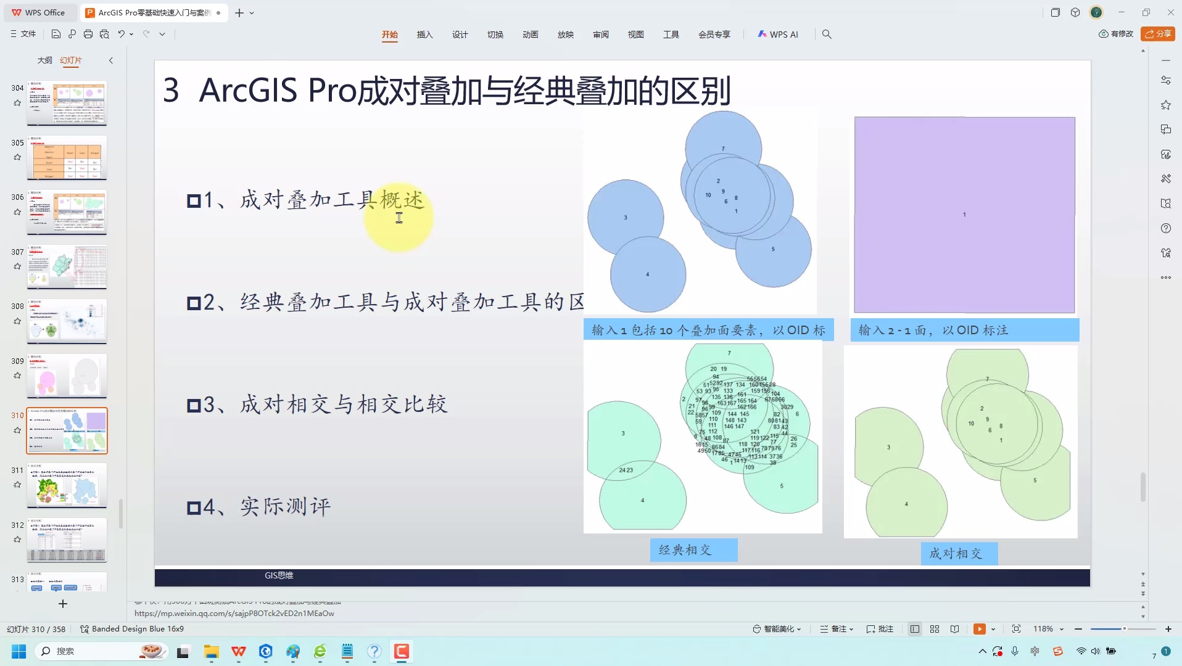Switch to reading view mode
Image resolution: width=1182 pixels, height=666 pixels.
[954, 629]
